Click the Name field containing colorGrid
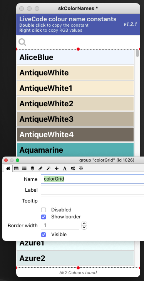Viewport: 144px width, 281px height. coord(92,179)
